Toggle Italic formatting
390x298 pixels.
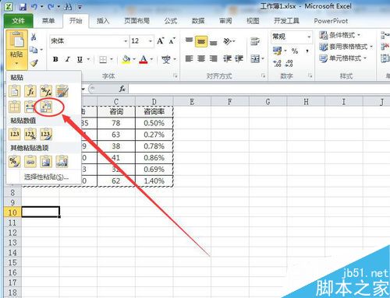pos(68,59)
